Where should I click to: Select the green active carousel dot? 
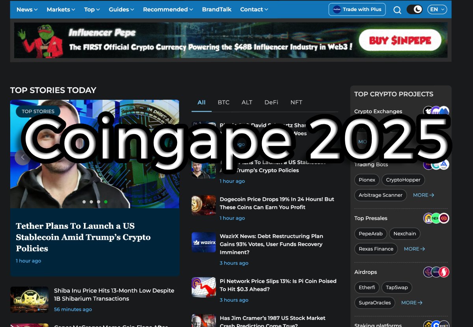pyautogui.click(x=106, y=202)
